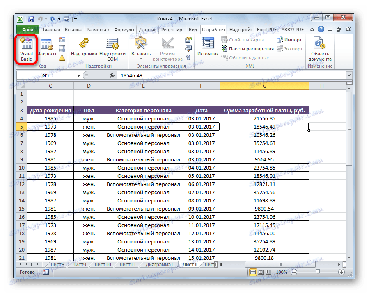Undo last action
The width and height of the screenshot is (369, 293).
(x=40, y=19)
